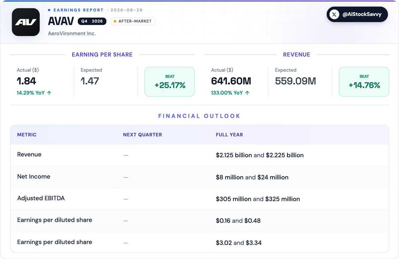Open the @AIStockSavvy handle badge
Screen dimensions: 399x259
click(357, 15)
